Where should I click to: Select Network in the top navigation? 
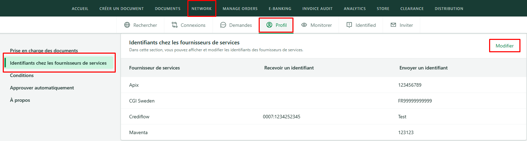(x=201, y=9)
